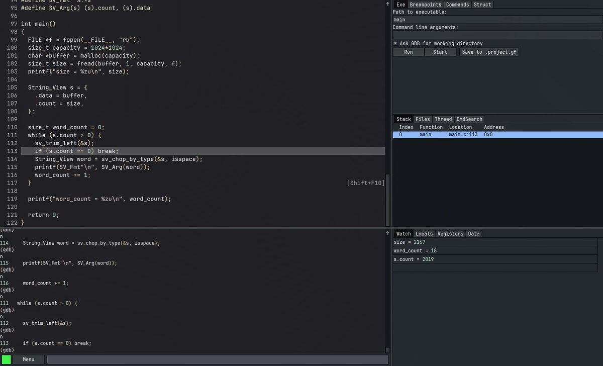
Task: Switch to the Exe tab
Action: [400, 5]
